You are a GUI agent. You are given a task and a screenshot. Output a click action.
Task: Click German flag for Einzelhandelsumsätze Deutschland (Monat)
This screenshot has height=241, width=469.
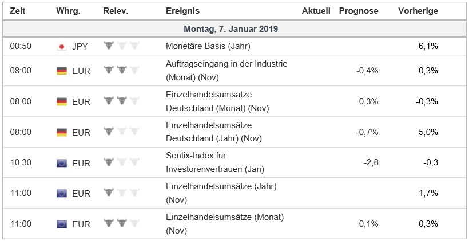click(x=62, y=101)
